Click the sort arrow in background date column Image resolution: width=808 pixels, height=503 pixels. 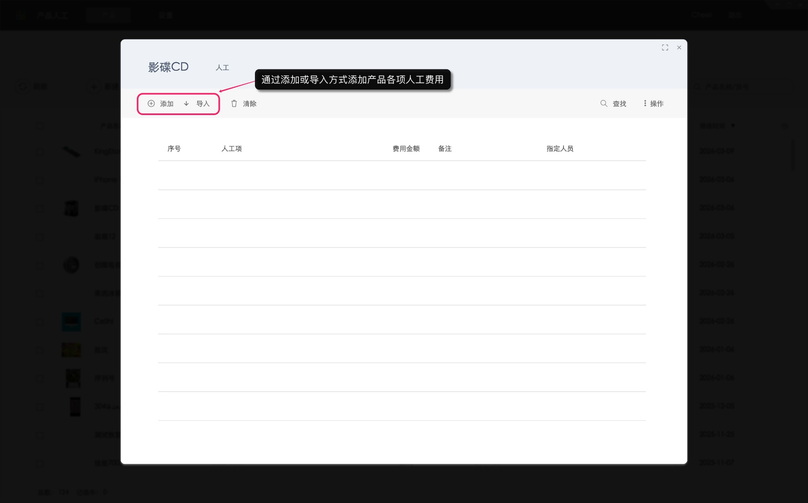tap(733, 126)
